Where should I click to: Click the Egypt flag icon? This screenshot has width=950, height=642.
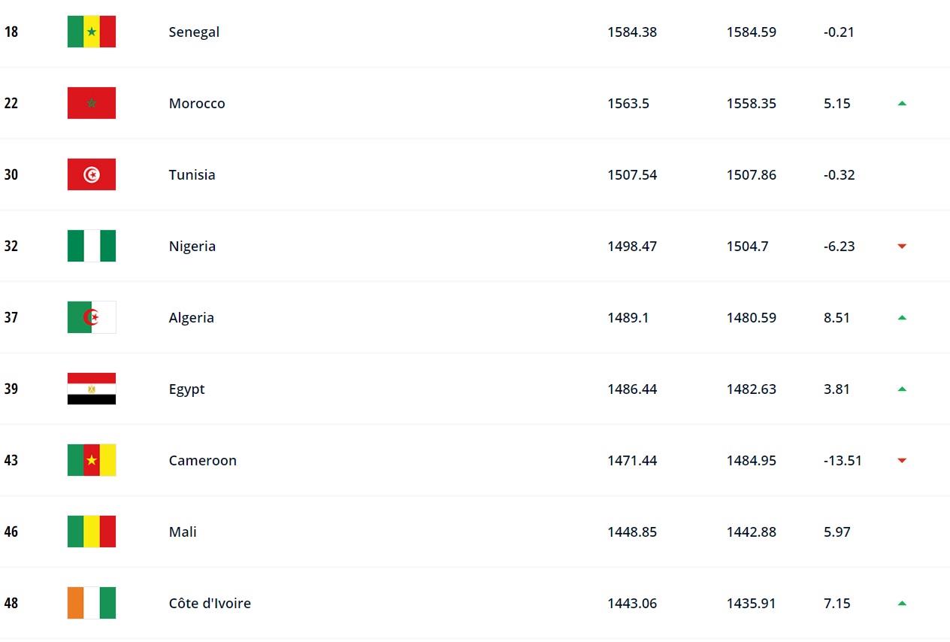pyautogui.click(x=92, y=389)
